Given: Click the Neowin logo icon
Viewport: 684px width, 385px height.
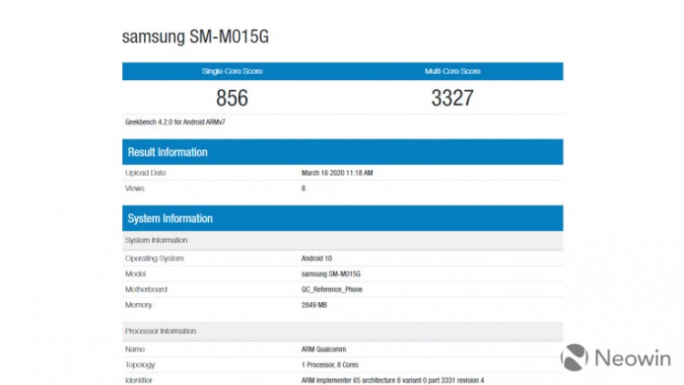Looking at the screenshot, I should [x=574, y=357].
